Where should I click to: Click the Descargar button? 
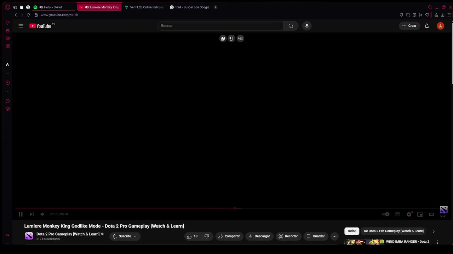pos(259,236)
